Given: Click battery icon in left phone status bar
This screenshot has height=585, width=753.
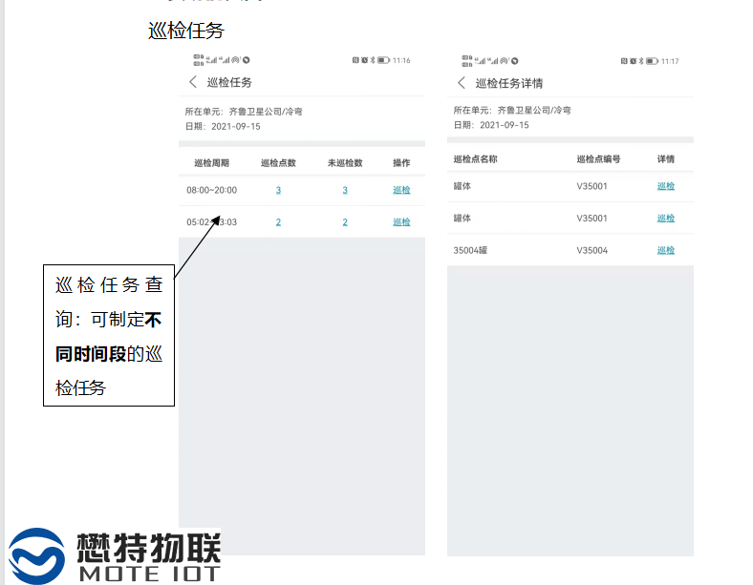Looking at the screenshot, I should click(x=383, y=60).
